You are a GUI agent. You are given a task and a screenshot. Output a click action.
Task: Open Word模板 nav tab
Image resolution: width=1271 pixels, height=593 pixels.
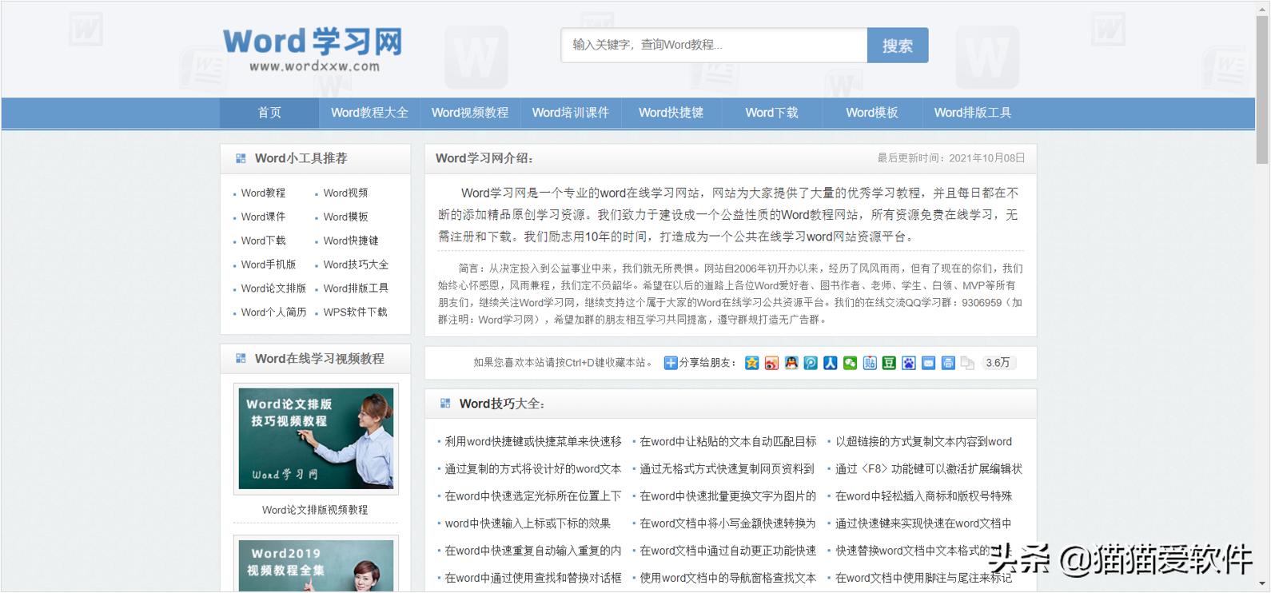tap(872, 113)
